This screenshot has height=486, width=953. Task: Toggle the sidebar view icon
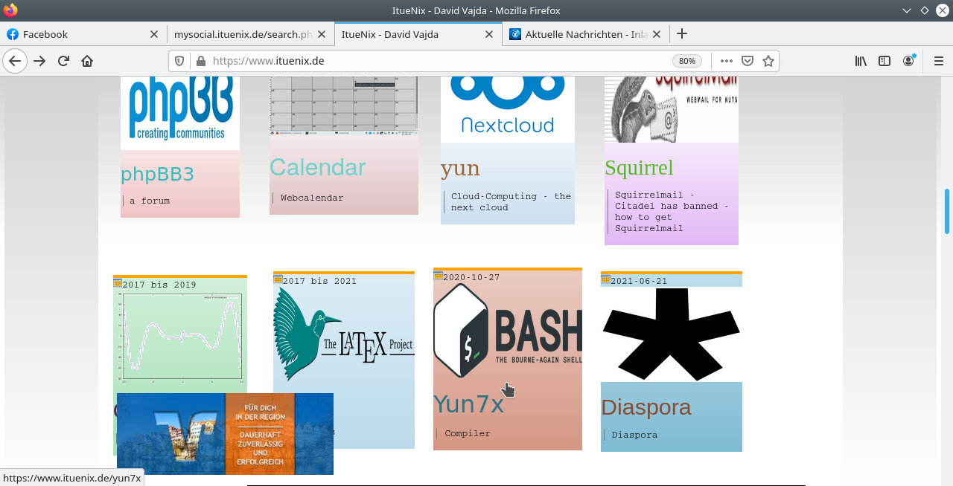tap(885, 61)
